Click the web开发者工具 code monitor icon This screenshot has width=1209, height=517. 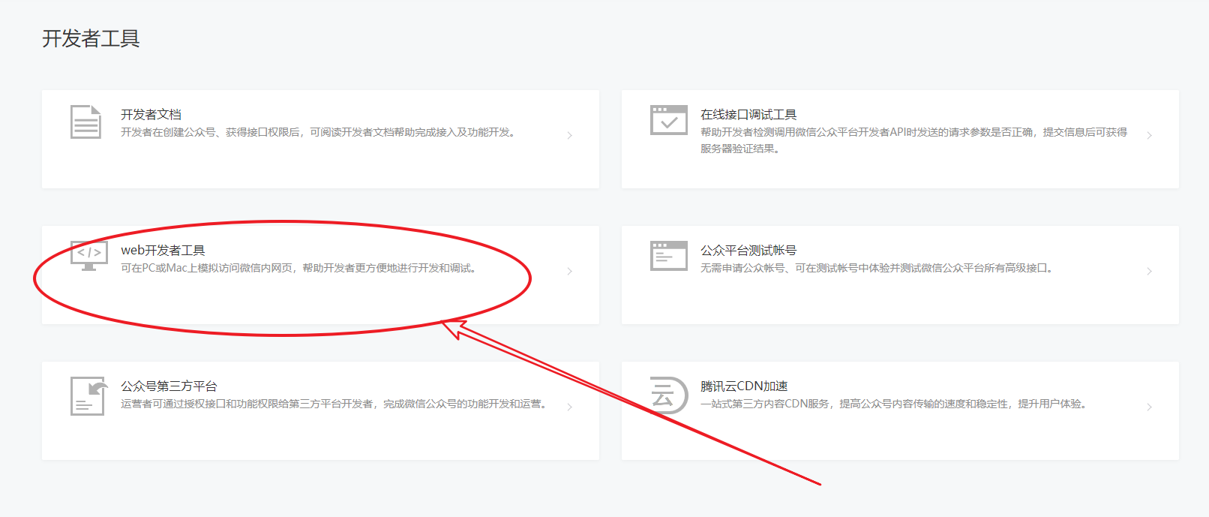click(89, 256)
